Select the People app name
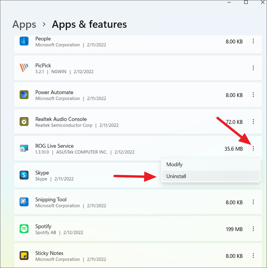 43,39
